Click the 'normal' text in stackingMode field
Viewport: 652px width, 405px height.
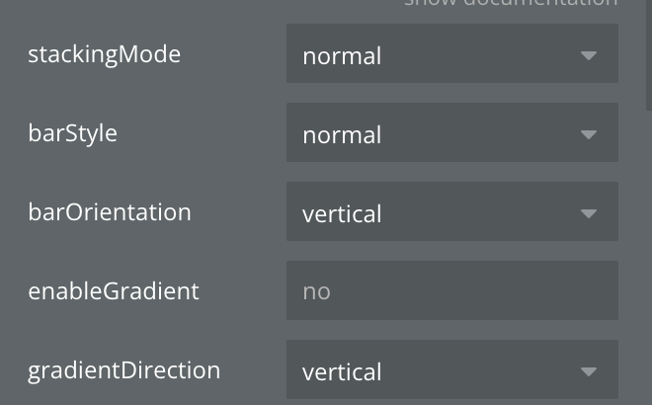coord(342,56)
